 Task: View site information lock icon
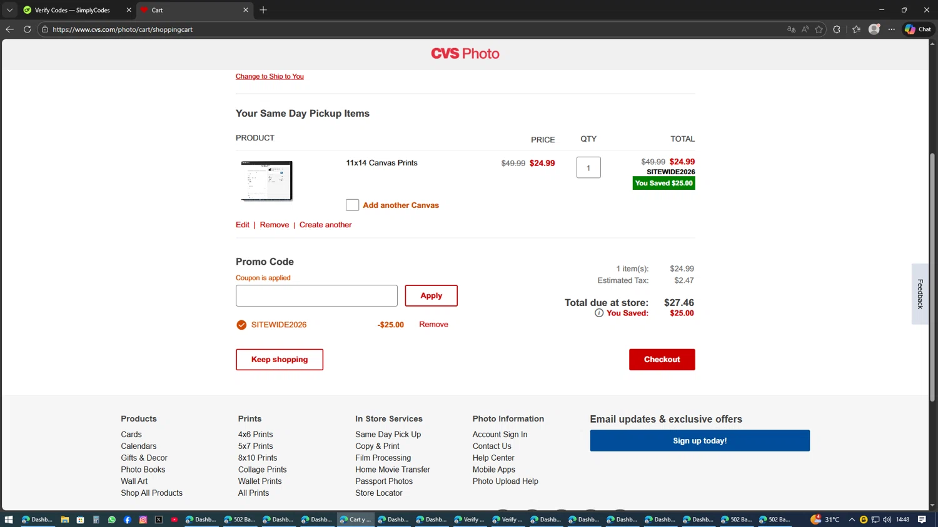point(45,29)
